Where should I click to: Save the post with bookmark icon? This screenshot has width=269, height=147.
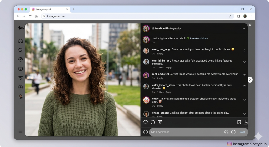point(239,122)
